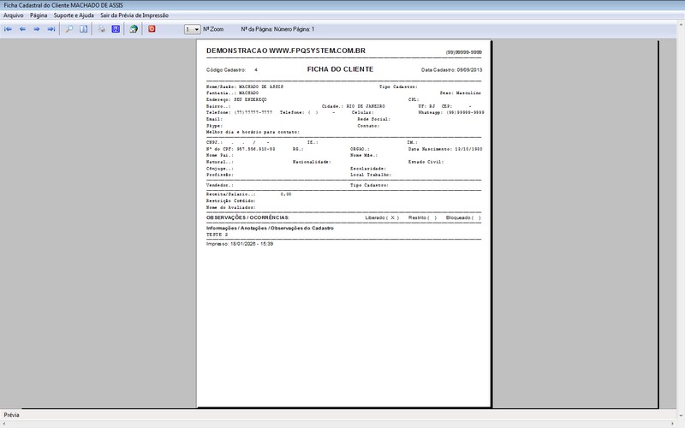The width and height of the screenshot is (685, 428).
Task: Click Receita/Salario value line
Action: [248, 194]
